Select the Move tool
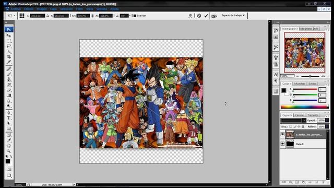This screenshot has width=334, height=188. tap(9, 36)
